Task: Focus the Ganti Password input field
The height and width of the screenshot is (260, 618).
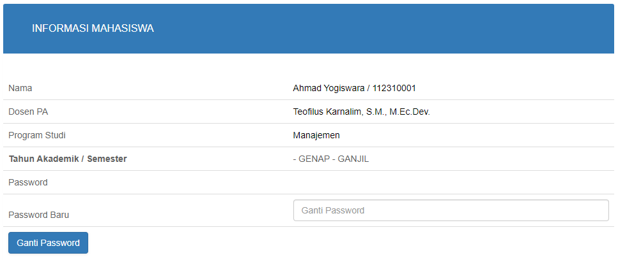Action: click(451, 210)
